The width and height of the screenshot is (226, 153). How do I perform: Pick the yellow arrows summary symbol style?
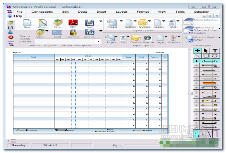coord(209,61)
